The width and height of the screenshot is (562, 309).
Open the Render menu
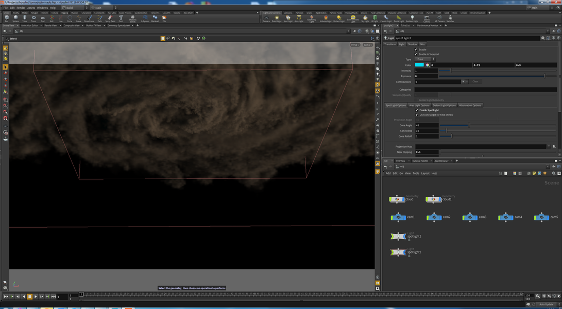click(x=21, y=8)
